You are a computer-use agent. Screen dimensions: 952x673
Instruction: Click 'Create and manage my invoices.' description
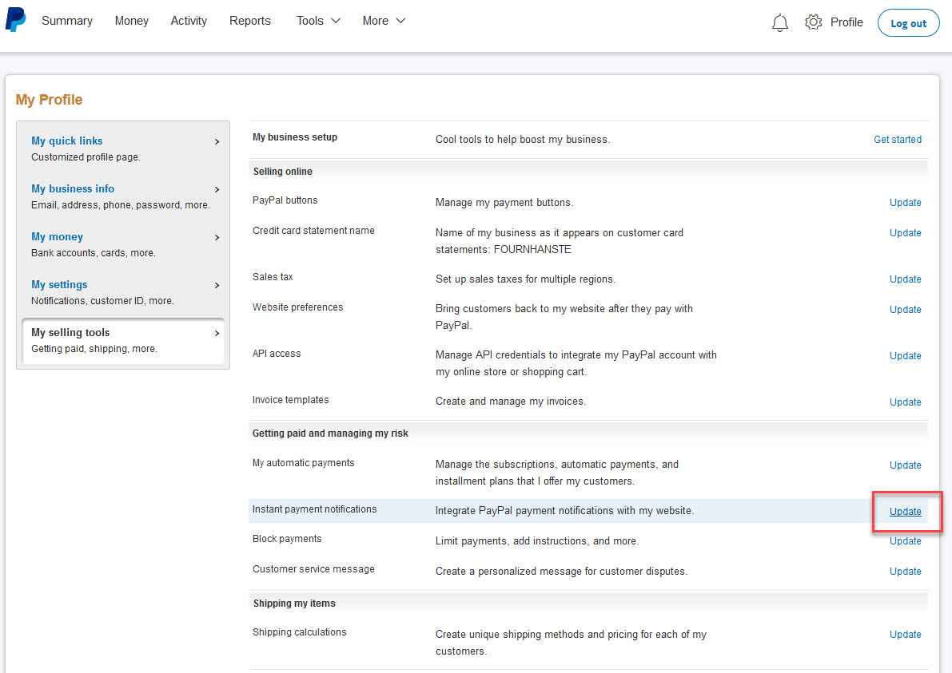coord(511,402)
